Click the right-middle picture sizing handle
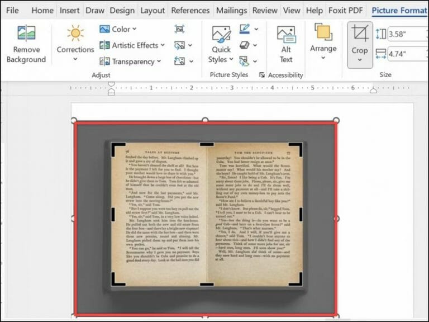This screenshot has height=322, width=429. point(337,219)
